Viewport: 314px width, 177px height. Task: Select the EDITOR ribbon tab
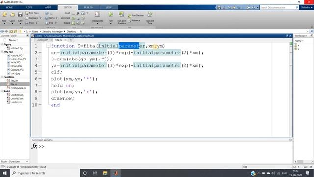click(68, 8)
